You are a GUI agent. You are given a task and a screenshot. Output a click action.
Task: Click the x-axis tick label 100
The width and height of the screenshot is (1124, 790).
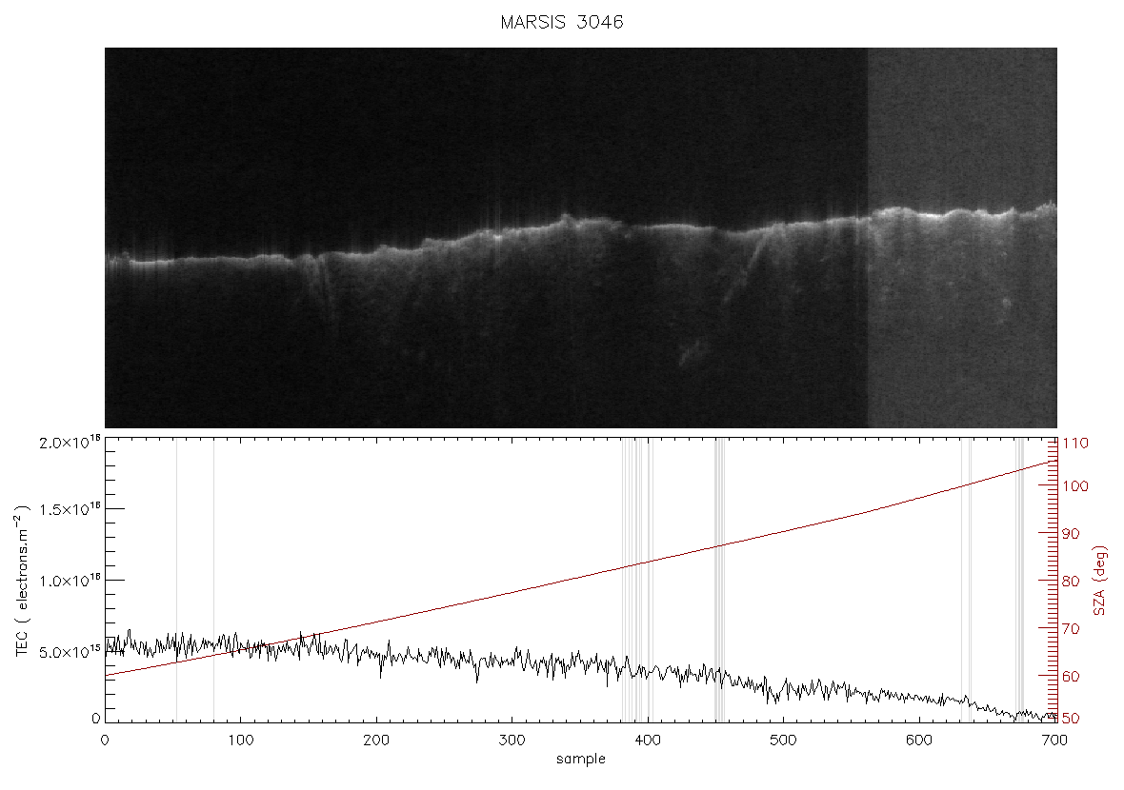click(241, 740)
